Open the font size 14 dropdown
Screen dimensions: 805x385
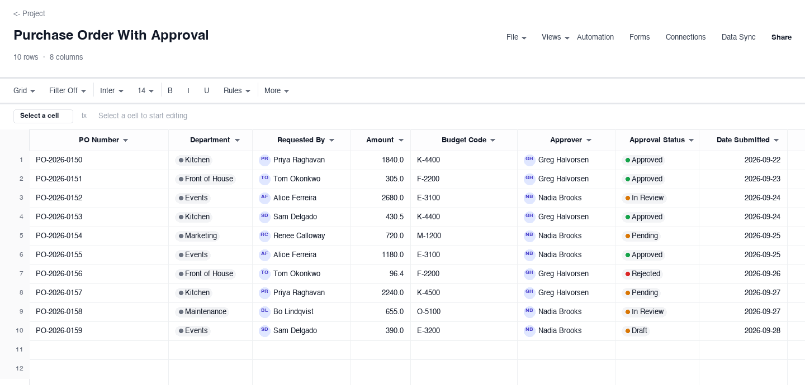click(x=146, y=90)
